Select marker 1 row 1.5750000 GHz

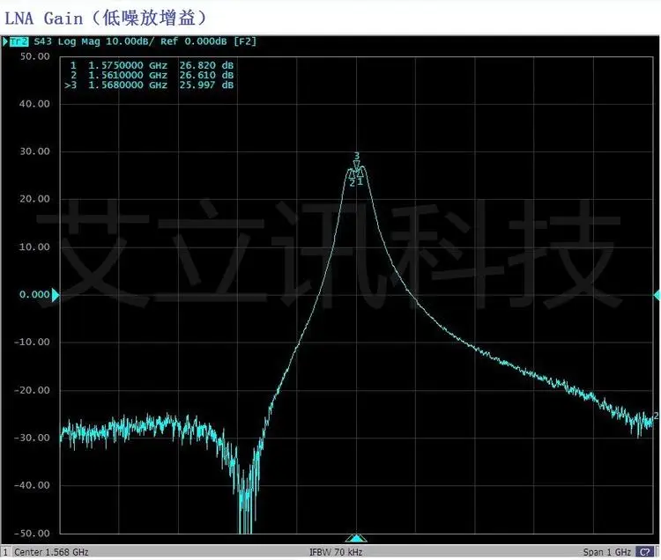coord(152,65)
